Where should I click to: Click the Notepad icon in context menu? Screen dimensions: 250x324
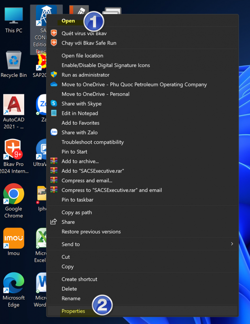pos(54,113)
